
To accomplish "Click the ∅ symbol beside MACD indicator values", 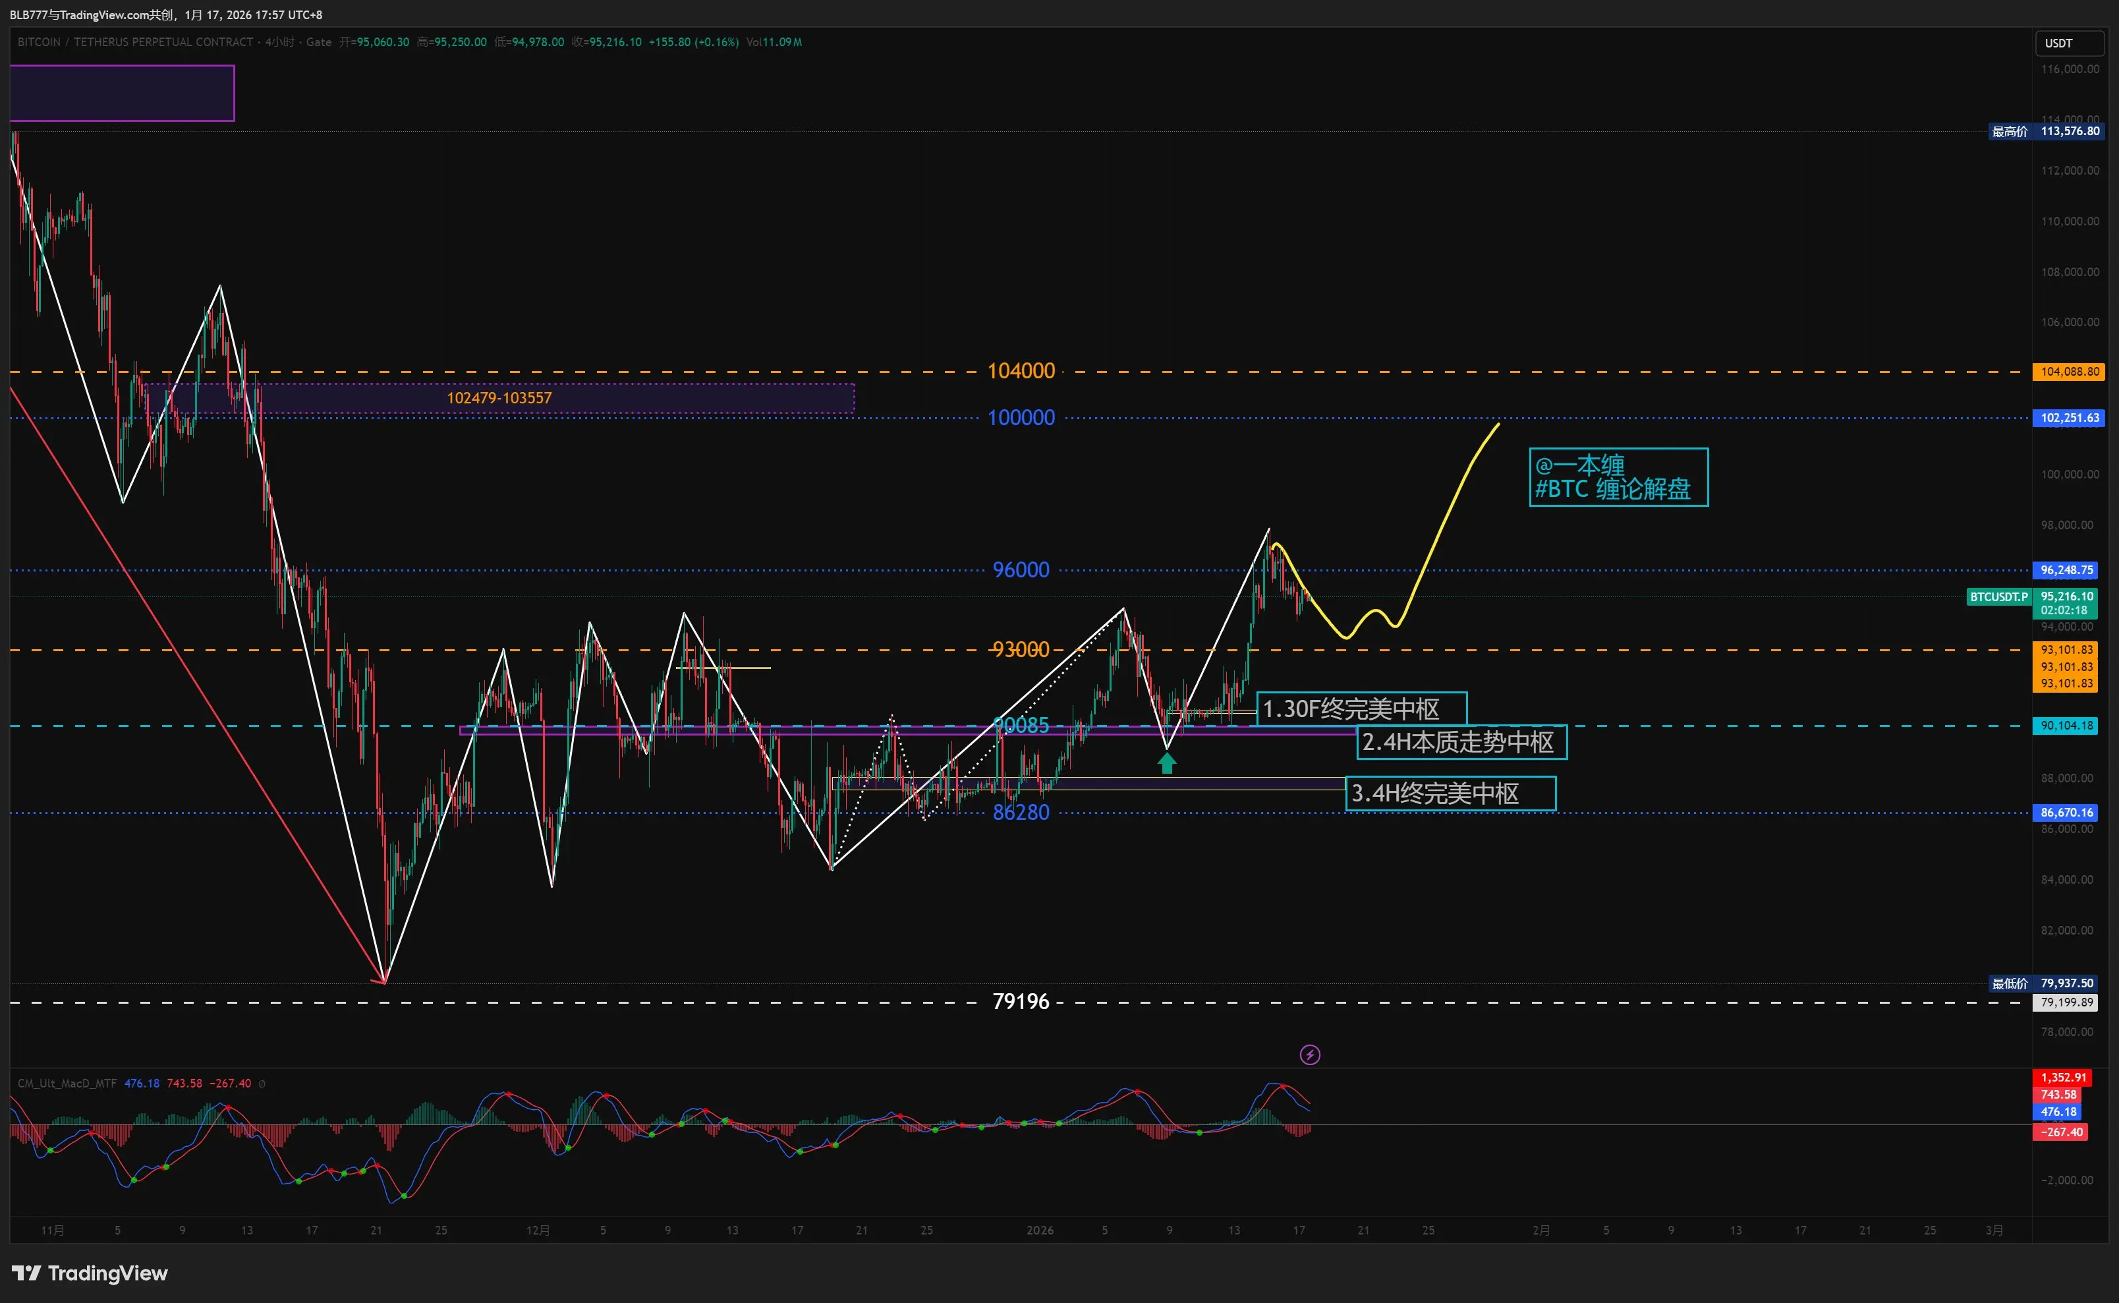I will [262, 1084].
